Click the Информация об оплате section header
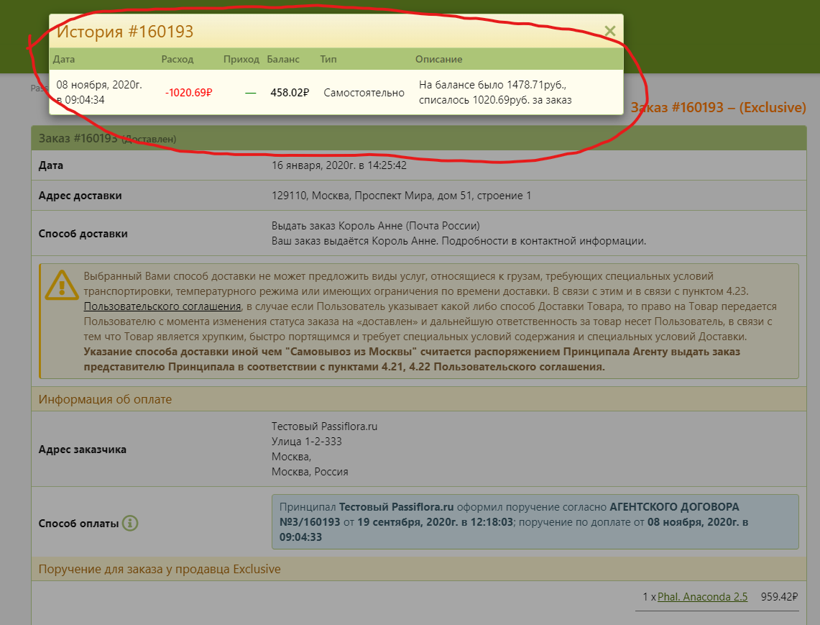This screenshot has height=625, width=820. [105, 399]
